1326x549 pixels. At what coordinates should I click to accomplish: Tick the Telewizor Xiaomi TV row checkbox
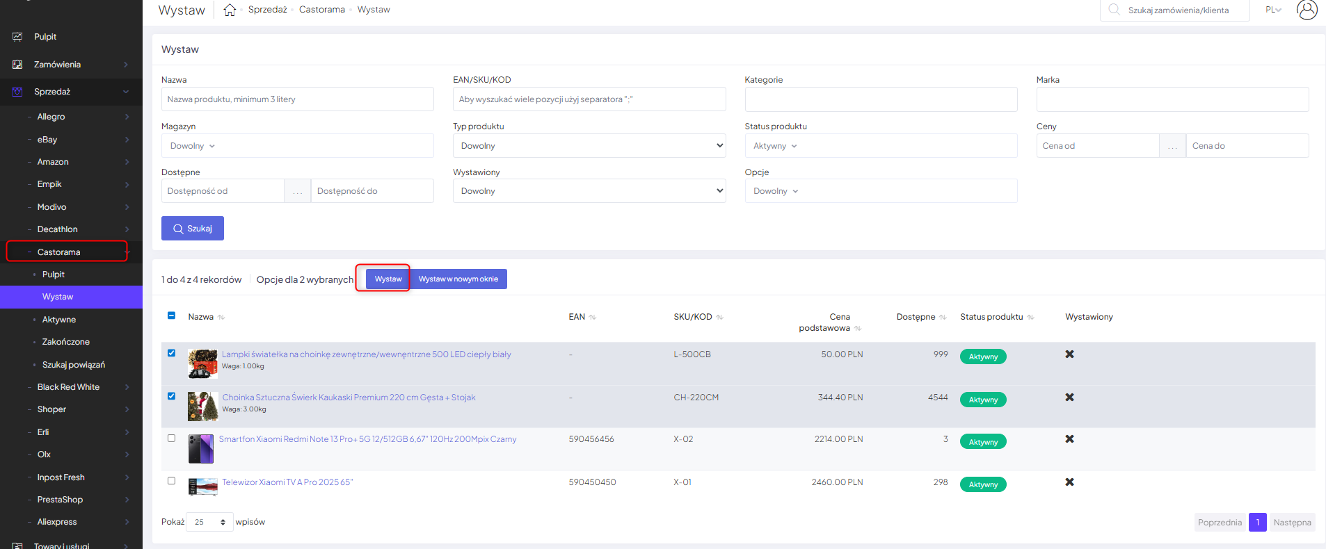pos(171,481)
